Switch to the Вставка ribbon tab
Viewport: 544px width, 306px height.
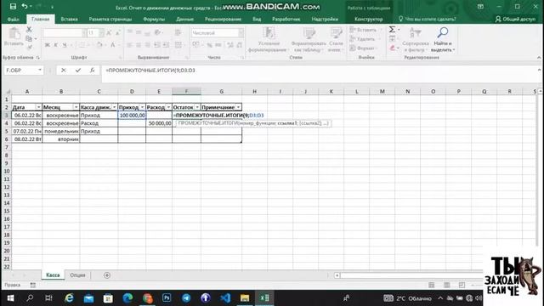tap(69, 19)
